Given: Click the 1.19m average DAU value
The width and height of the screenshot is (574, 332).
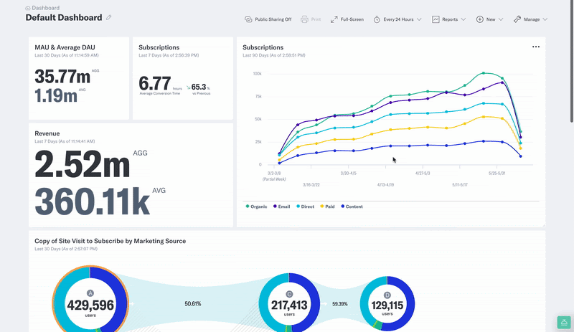Looking at the screenshot, I should 56,95.
